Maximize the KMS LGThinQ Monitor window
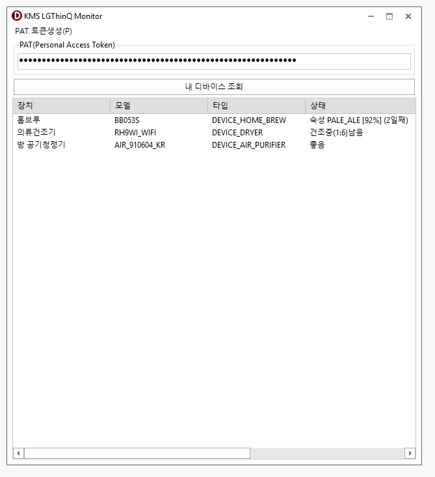The width and height of the screenshot is (435, 477). click(389, 16)
